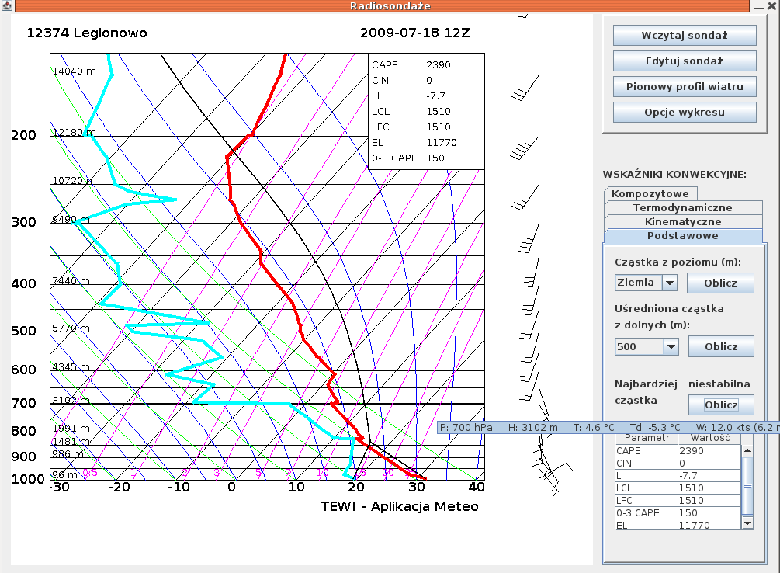780x573 pixels.
Task: Switch to the Kompozytowe tab
Action: coord(650,193)
